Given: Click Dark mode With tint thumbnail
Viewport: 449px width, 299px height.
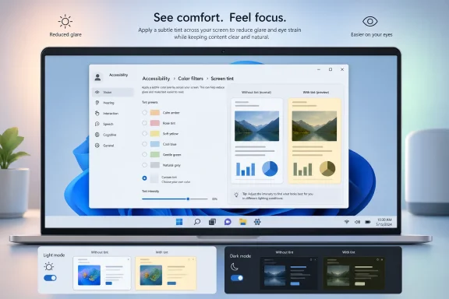Looking at the screenshot, I should coord(354,273).
